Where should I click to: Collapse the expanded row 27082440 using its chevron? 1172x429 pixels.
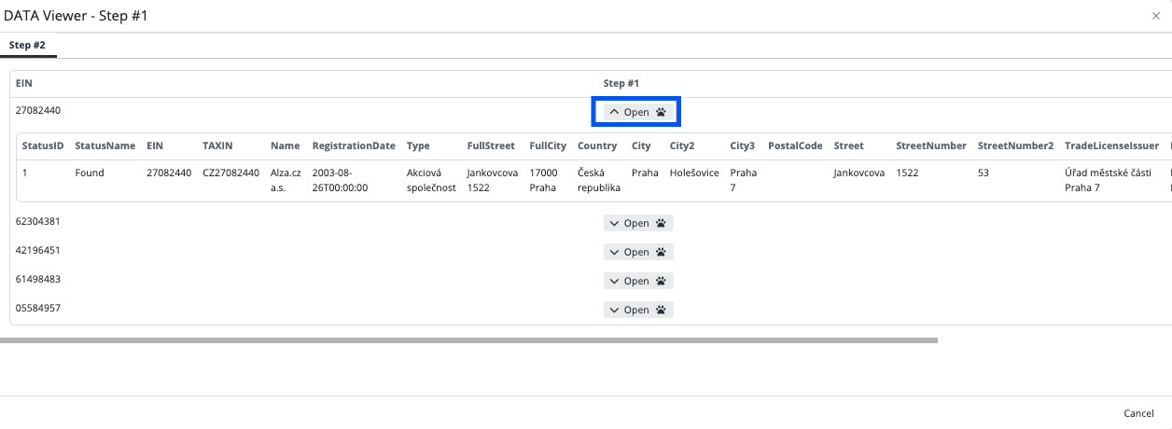tap(614, 112)
